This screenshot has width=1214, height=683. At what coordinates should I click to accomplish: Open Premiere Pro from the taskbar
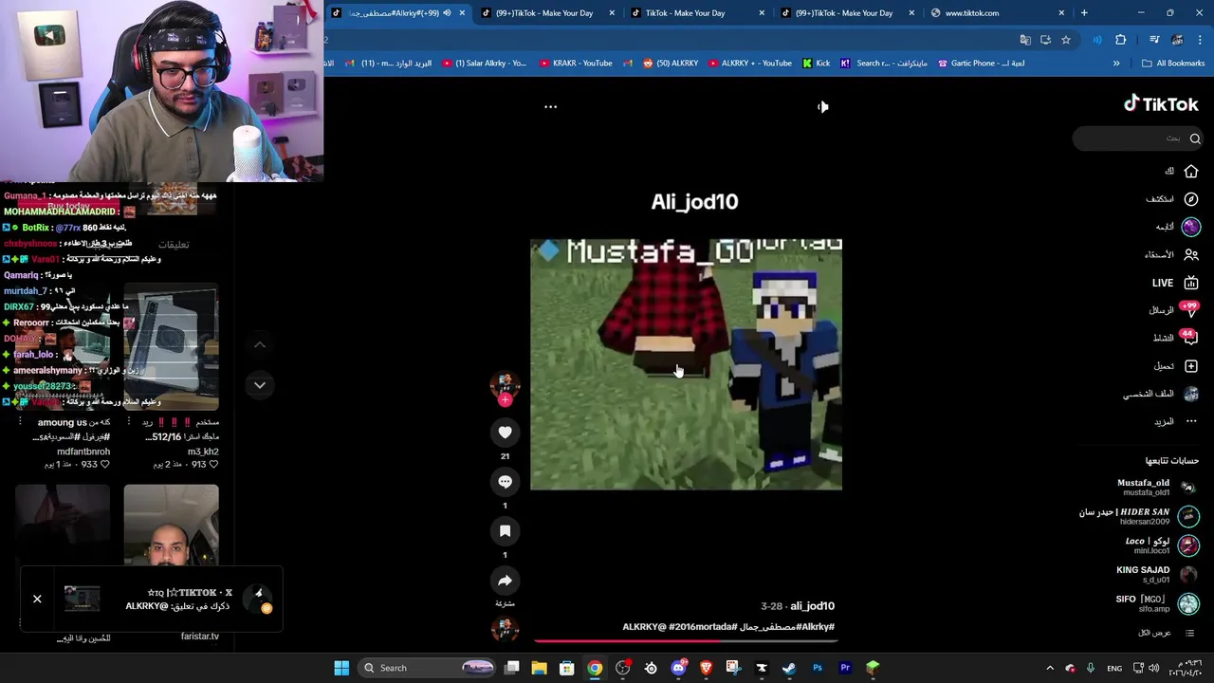[x=845, y=668]
